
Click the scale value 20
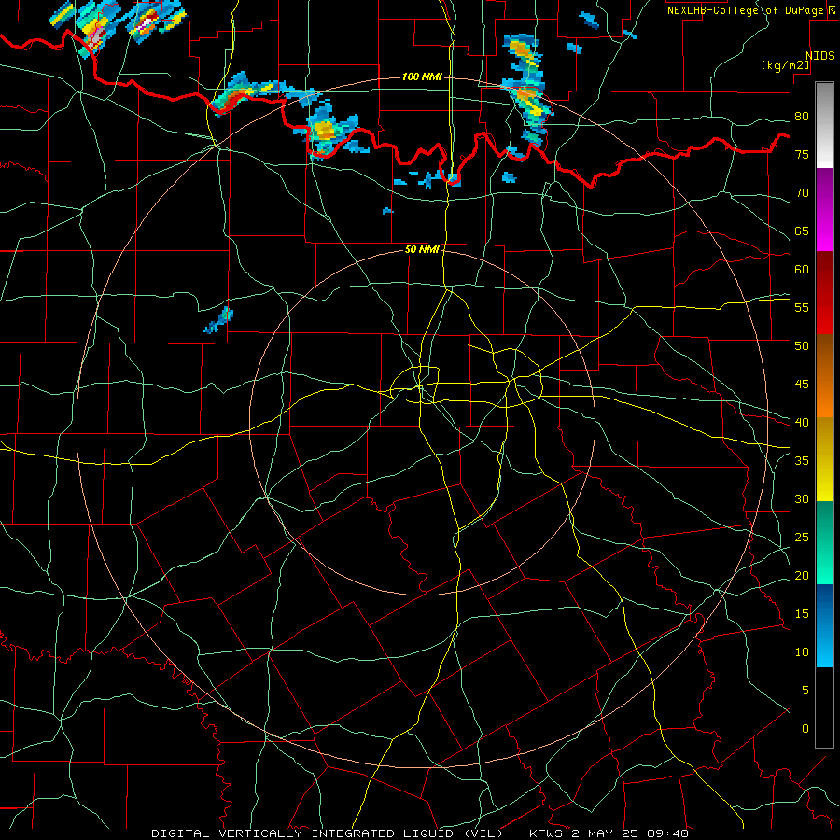(802, 576)
